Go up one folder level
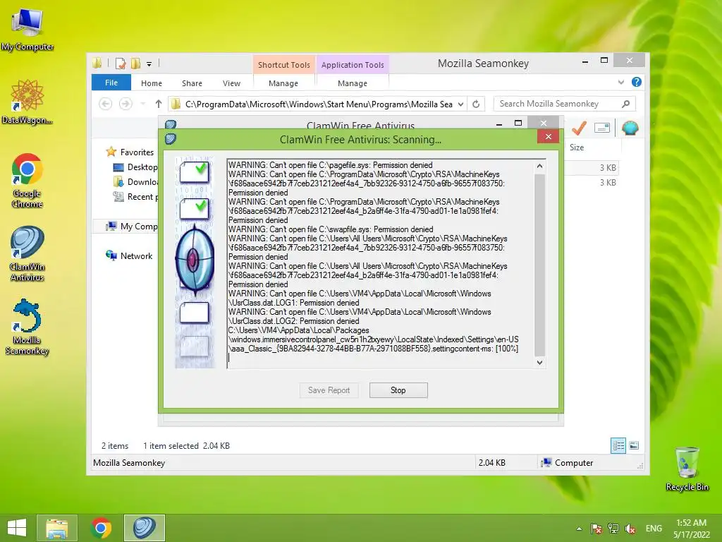Screen dimensions: 722x542 (159, 104)
